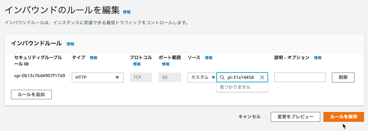Image resolution: width=368 pixels, height=131 pixels.
Task: Open 情報 link next to page title
Action: coord(127,12)
